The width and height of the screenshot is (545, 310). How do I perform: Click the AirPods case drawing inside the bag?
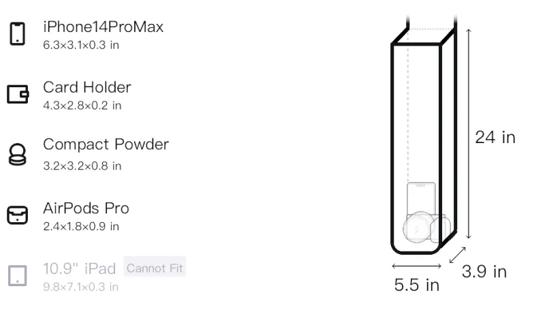pyautogui.click(x=440, y=230)
